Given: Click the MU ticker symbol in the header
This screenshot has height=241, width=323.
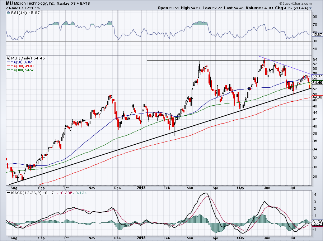Looking at the screenshot, I should pyautogui.click(x=9, y=3).
